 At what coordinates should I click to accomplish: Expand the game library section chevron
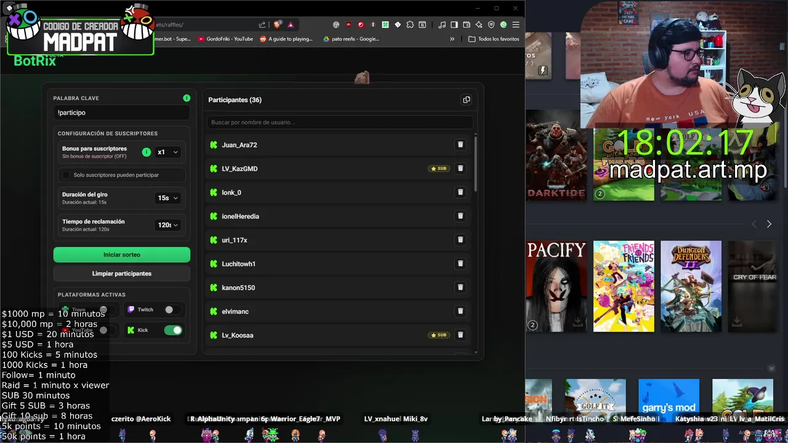pos(771,369)
